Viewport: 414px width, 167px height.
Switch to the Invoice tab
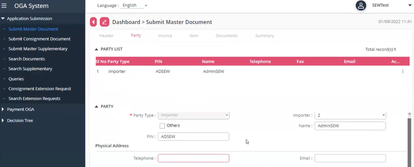[x=165, y=36]
